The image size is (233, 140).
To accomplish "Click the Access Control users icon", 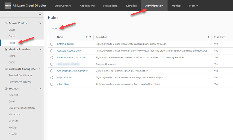I will pos(6,23).
